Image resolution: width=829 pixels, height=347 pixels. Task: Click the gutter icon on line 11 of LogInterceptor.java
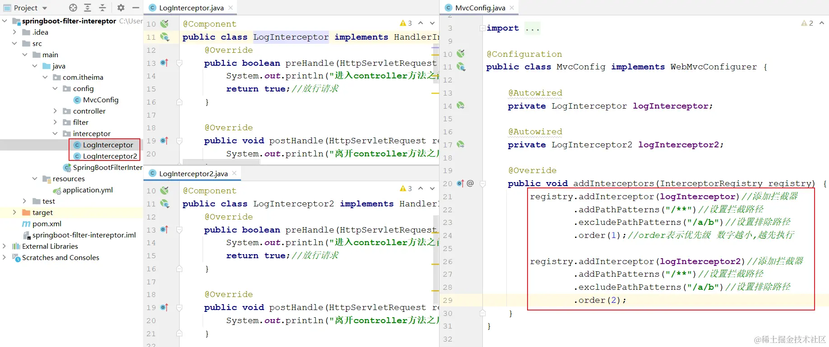165,37
